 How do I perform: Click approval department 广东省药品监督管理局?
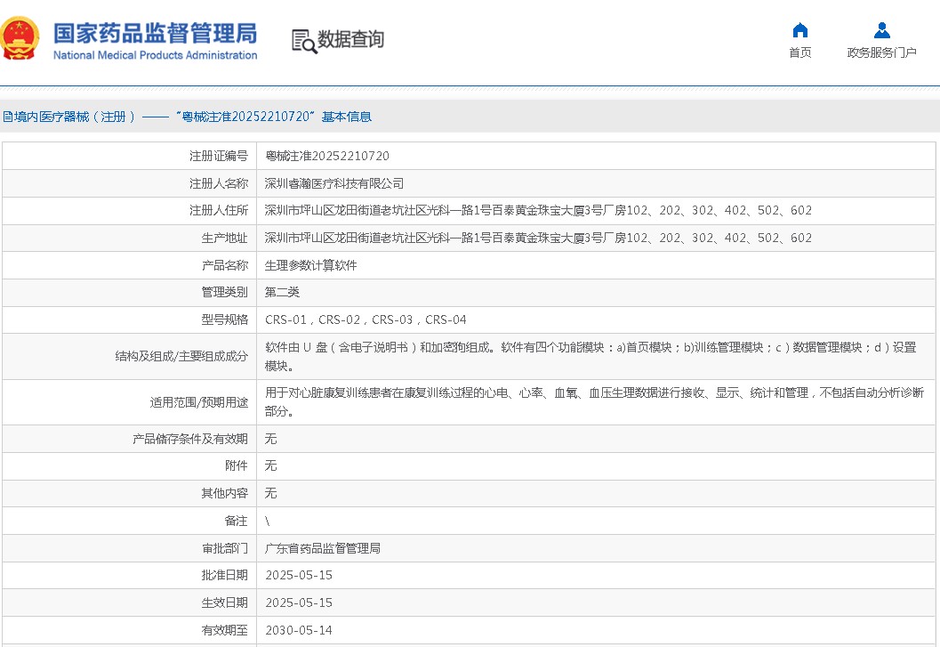click(x=323, y=548)
